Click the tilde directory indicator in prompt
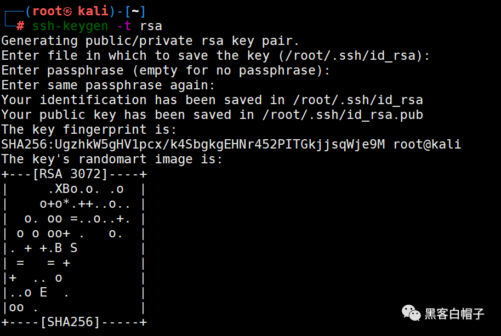Viewport: 501px width, 336px height. 135,11
